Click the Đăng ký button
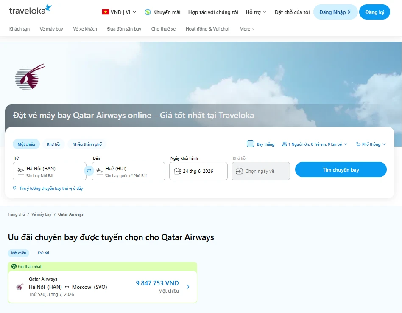Viewport: 402px width, 313px height. (374, 12)
